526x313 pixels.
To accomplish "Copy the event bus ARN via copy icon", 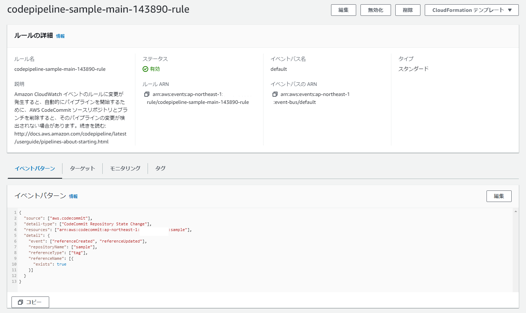I will click(x=275, y=94).
